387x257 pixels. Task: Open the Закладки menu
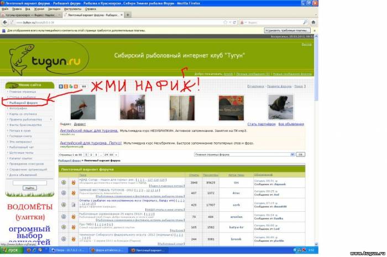pos(54,9)
